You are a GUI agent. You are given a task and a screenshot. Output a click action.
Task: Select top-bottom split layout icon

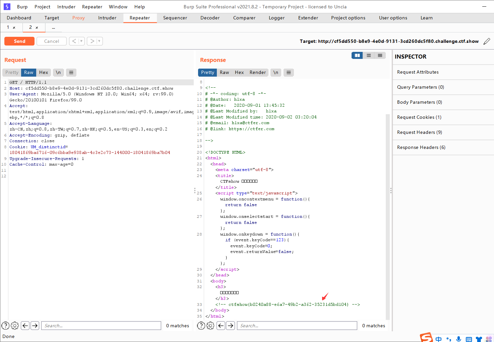tap(369, 56)
